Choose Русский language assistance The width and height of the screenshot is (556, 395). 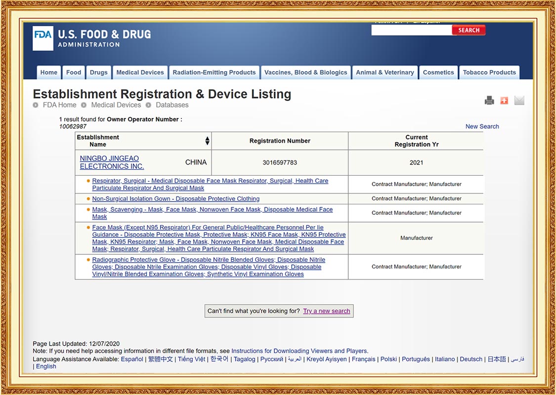click(x=272, y=359)
